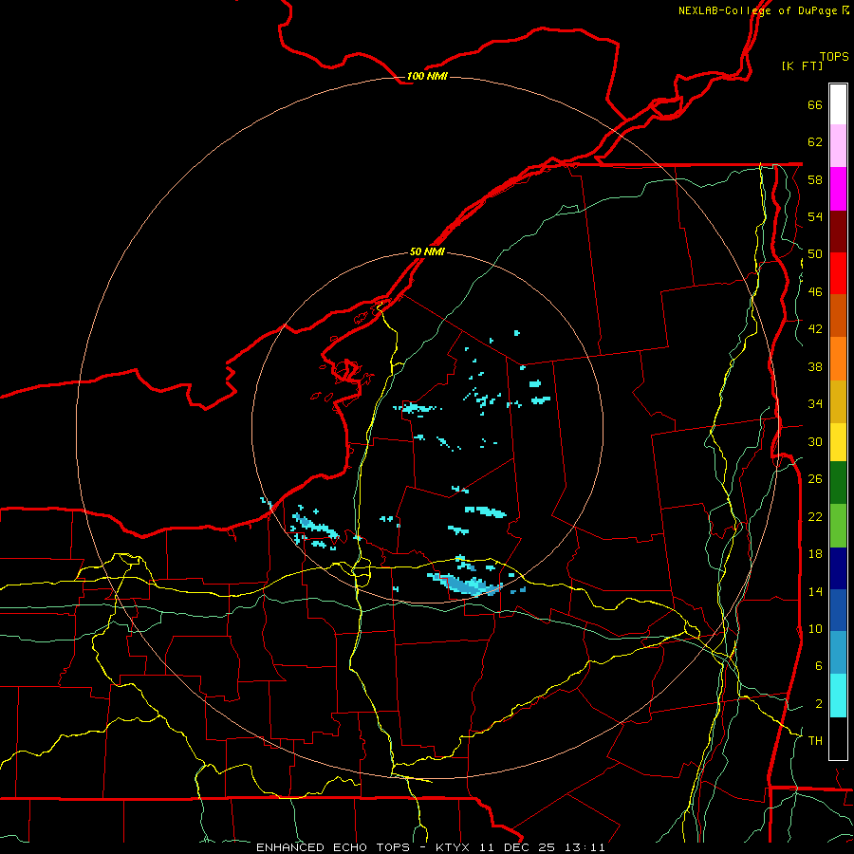
Task: Select the "2" legend value
Action: click(819, 704)
